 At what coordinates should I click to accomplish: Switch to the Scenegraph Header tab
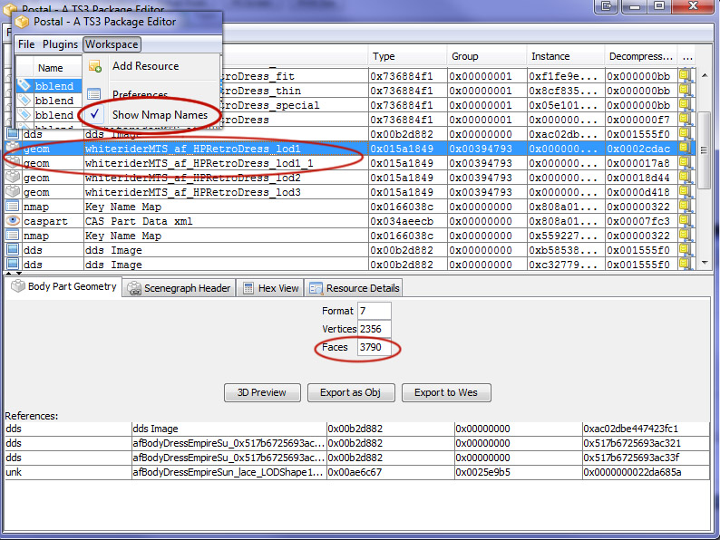[179, 288]
